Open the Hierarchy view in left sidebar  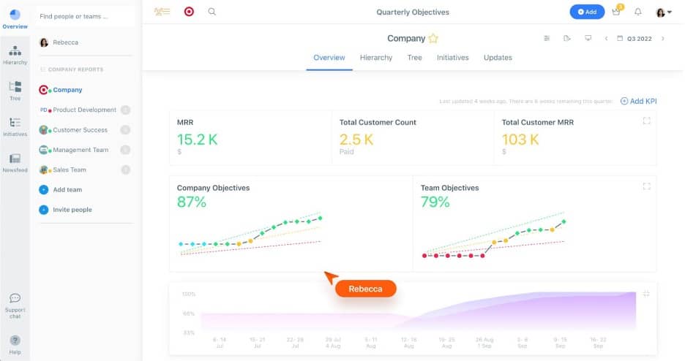(15, 55)
